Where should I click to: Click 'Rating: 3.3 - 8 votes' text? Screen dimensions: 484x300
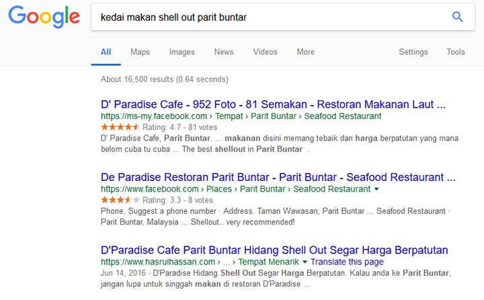[x=177, y=200]
